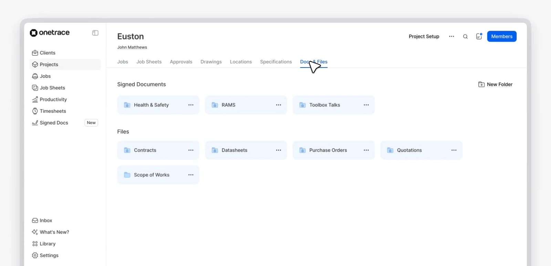Image resolution: width=551 pixels, height=266 pixels.
Task: Open the project more options menu in header
Action: coord(451,37)
